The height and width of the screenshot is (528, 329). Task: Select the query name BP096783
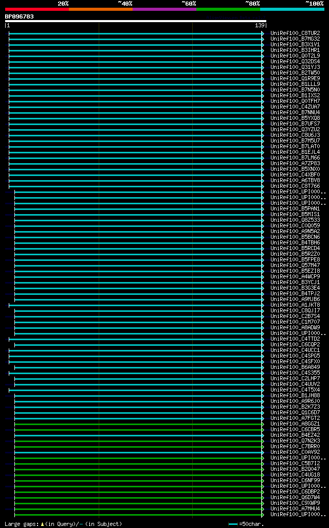(x=19, y=16)
